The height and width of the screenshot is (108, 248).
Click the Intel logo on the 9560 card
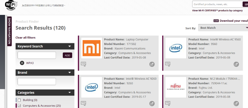click(176, 48)
